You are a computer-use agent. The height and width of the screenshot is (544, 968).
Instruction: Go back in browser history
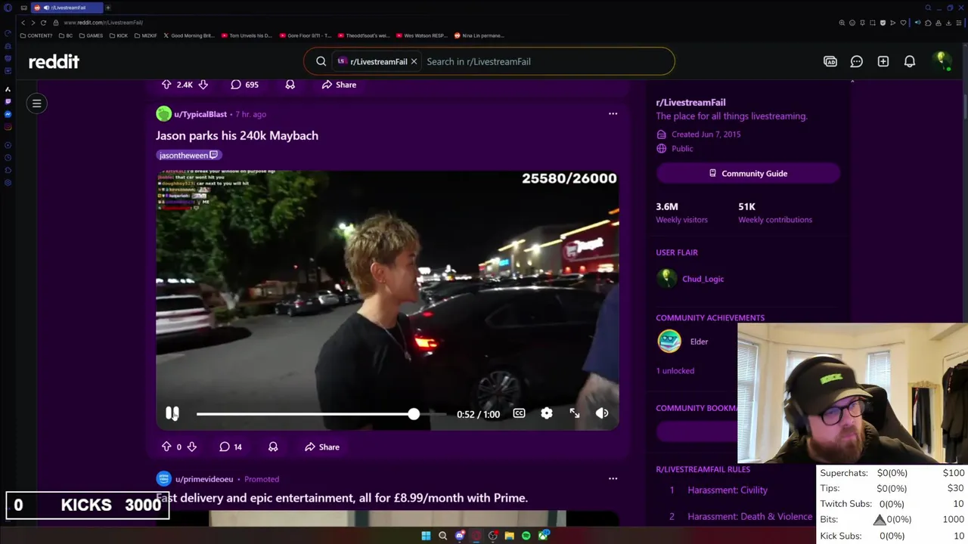[x=23, y=23]
